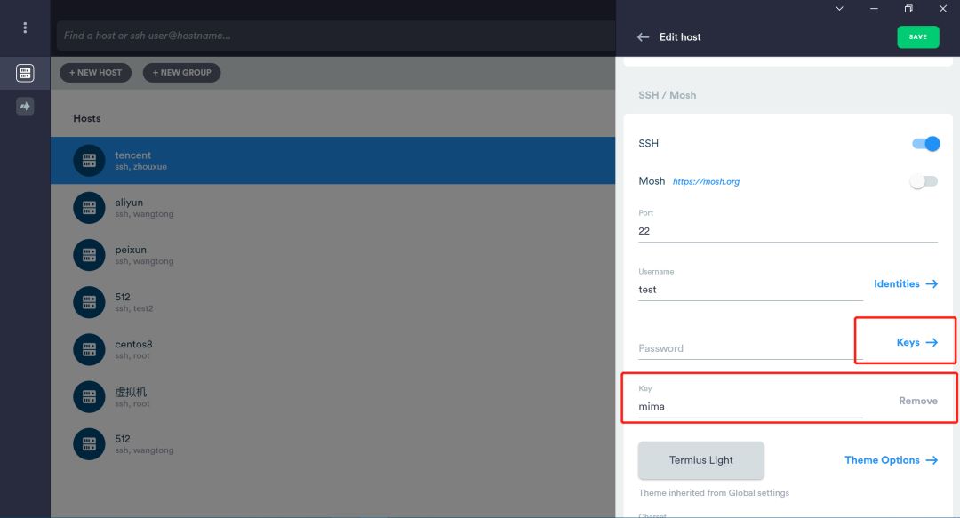Focus the Username field
Image resolution: width=960 pixels, height=518 pixels.
(x=750, y=290)
